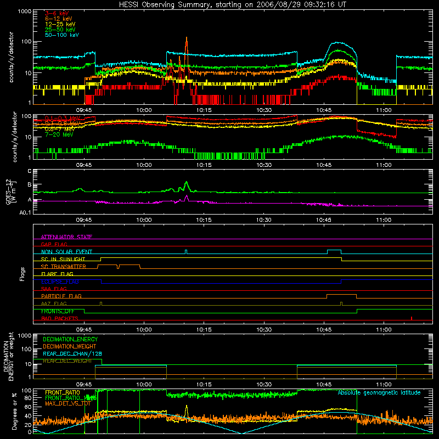Click the green FRONTS_OFF label
Screen dimensions: 439x439
pos(58,311)
